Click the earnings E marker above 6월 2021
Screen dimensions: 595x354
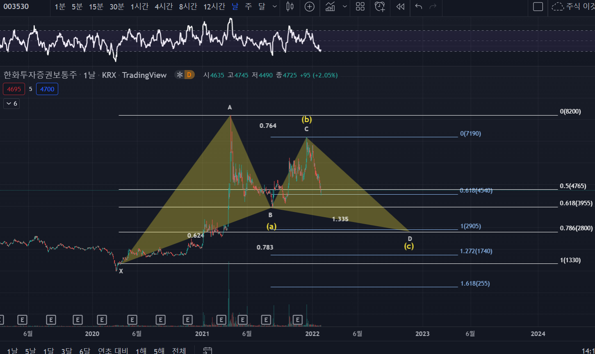click(x=242, y=320)
